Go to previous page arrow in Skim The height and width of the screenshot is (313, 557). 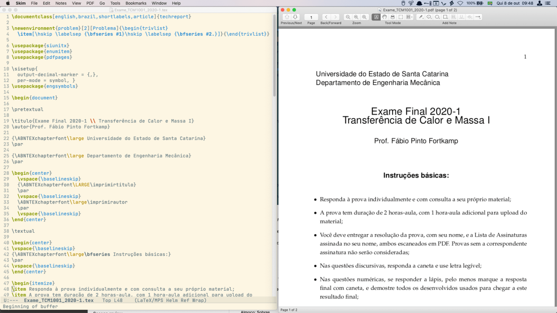coord(287,17)
